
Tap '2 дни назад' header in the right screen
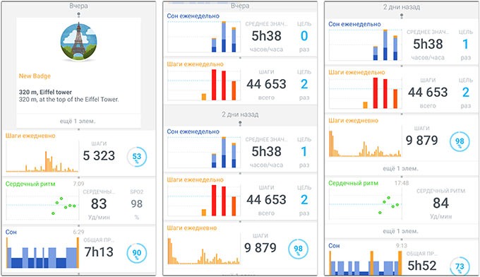402,7
